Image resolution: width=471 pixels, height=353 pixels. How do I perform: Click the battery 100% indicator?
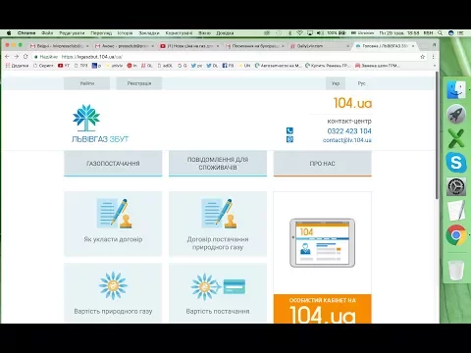(x=337, y=33)
